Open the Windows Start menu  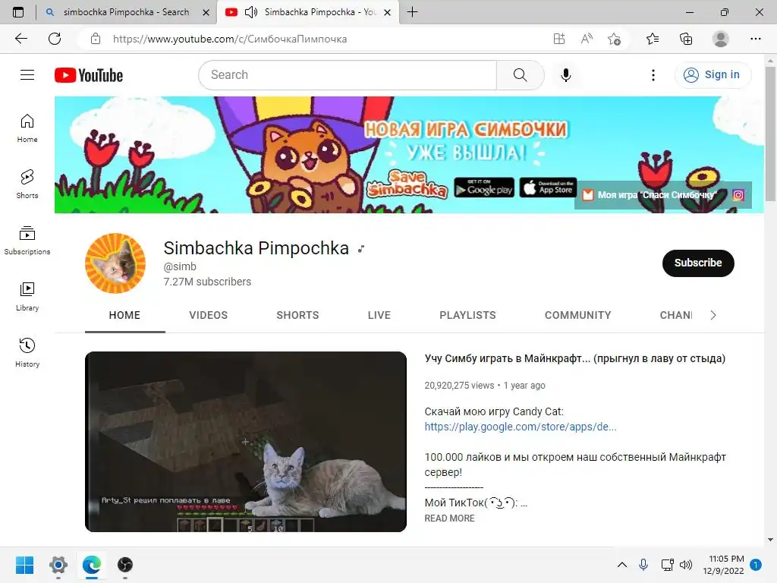click(x=24, y=565)
